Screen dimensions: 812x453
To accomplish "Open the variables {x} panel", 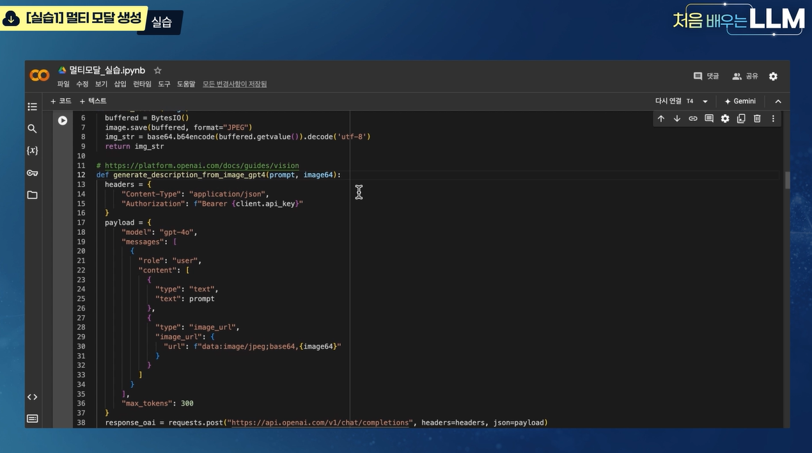I will (32, 150).
